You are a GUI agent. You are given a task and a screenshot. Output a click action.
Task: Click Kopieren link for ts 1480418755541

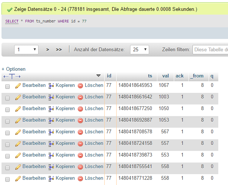pos(65,167)
